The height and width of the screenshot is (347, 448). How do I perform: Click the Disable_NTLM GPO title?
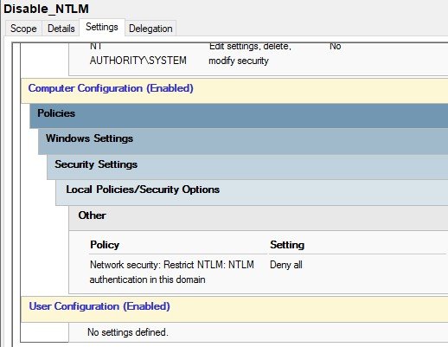pos(46,9)
